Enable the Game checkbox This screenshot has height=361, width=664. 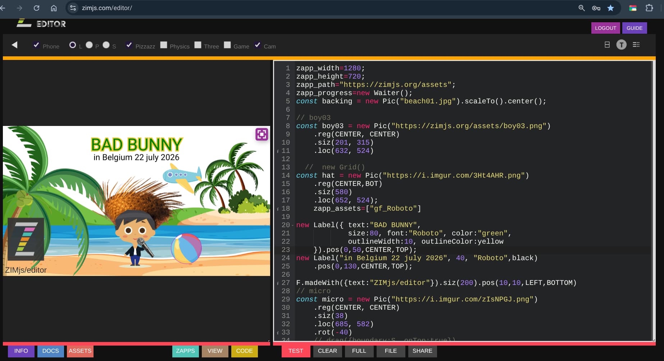(x=227, y=45)
